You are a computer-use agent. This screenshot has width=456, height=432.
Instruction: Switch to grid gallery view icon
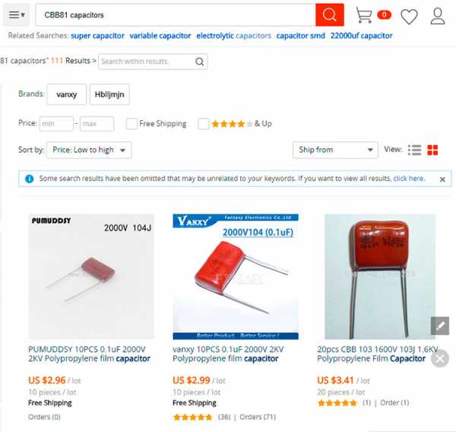click(x=432, y=150)
